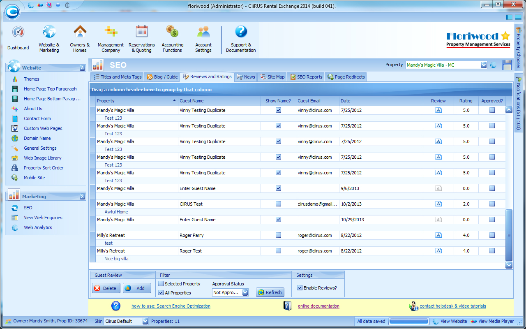Open the Dashboard ribbon icon
Screen dimensions: 526x329
(x=18, y=38)
